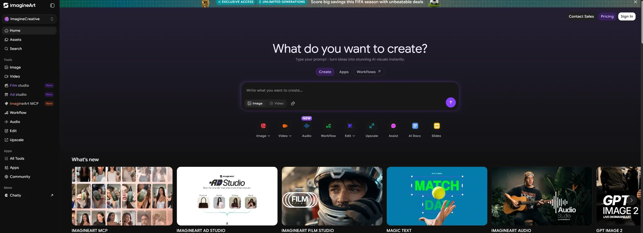Click the New badge beside Film studio
The height and width of the screenshot is (233, 643).
[49, 85]
